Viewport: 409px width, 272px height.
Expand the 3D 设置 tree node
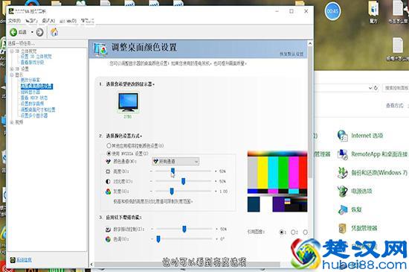coord(11,69)
